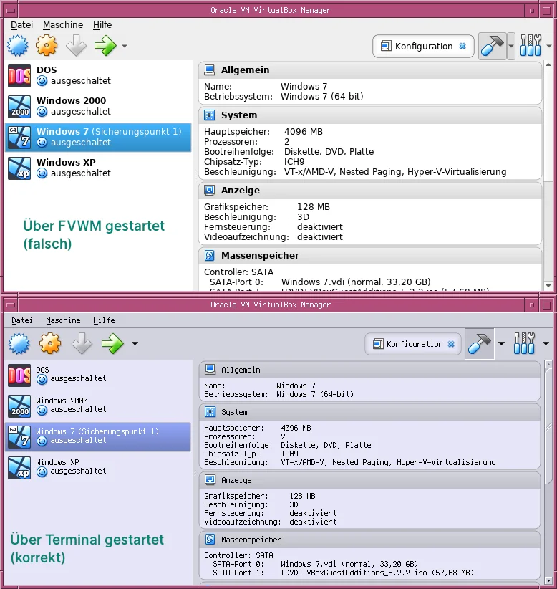Open Global Tools dropdown arrow, bottom window
557x589 pixels.
click(546, 343)
